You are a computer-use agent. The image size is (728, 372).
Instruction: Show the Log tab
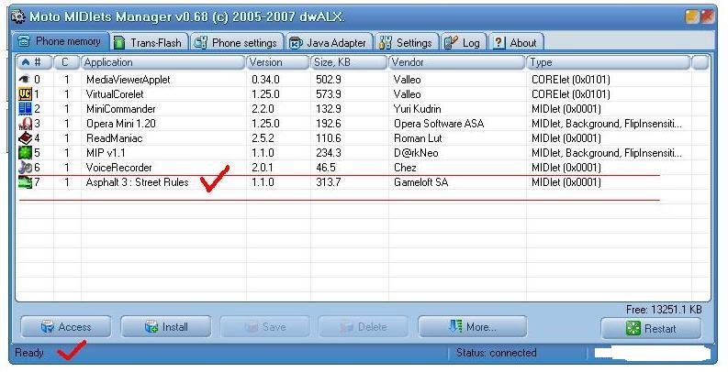(464, 42)
